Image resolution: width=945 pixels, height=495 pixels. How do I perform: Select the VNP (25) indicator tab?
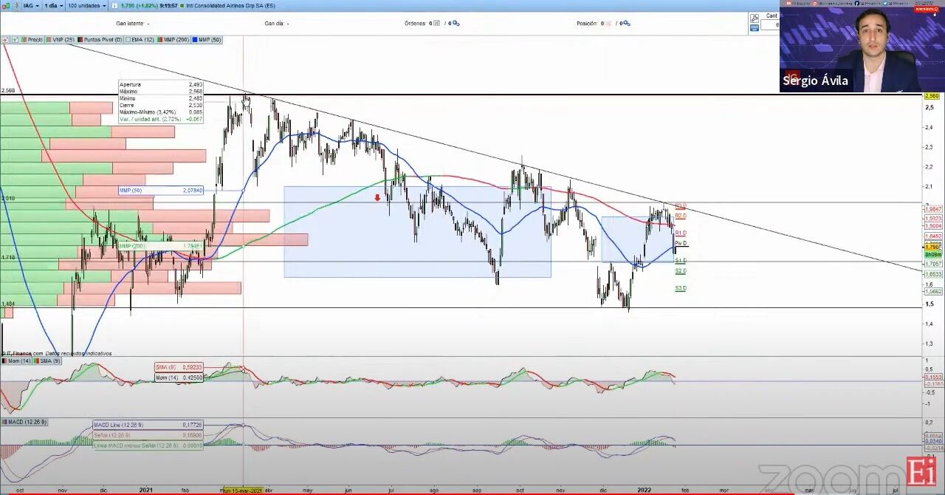[61, 39]
